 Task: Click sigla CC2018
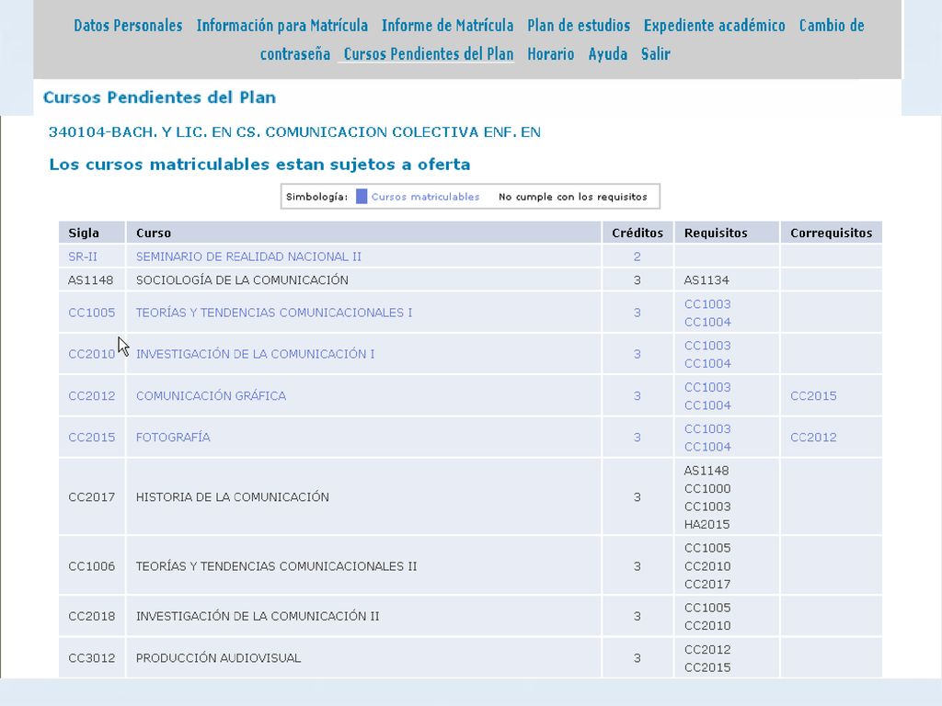[91, 616]
